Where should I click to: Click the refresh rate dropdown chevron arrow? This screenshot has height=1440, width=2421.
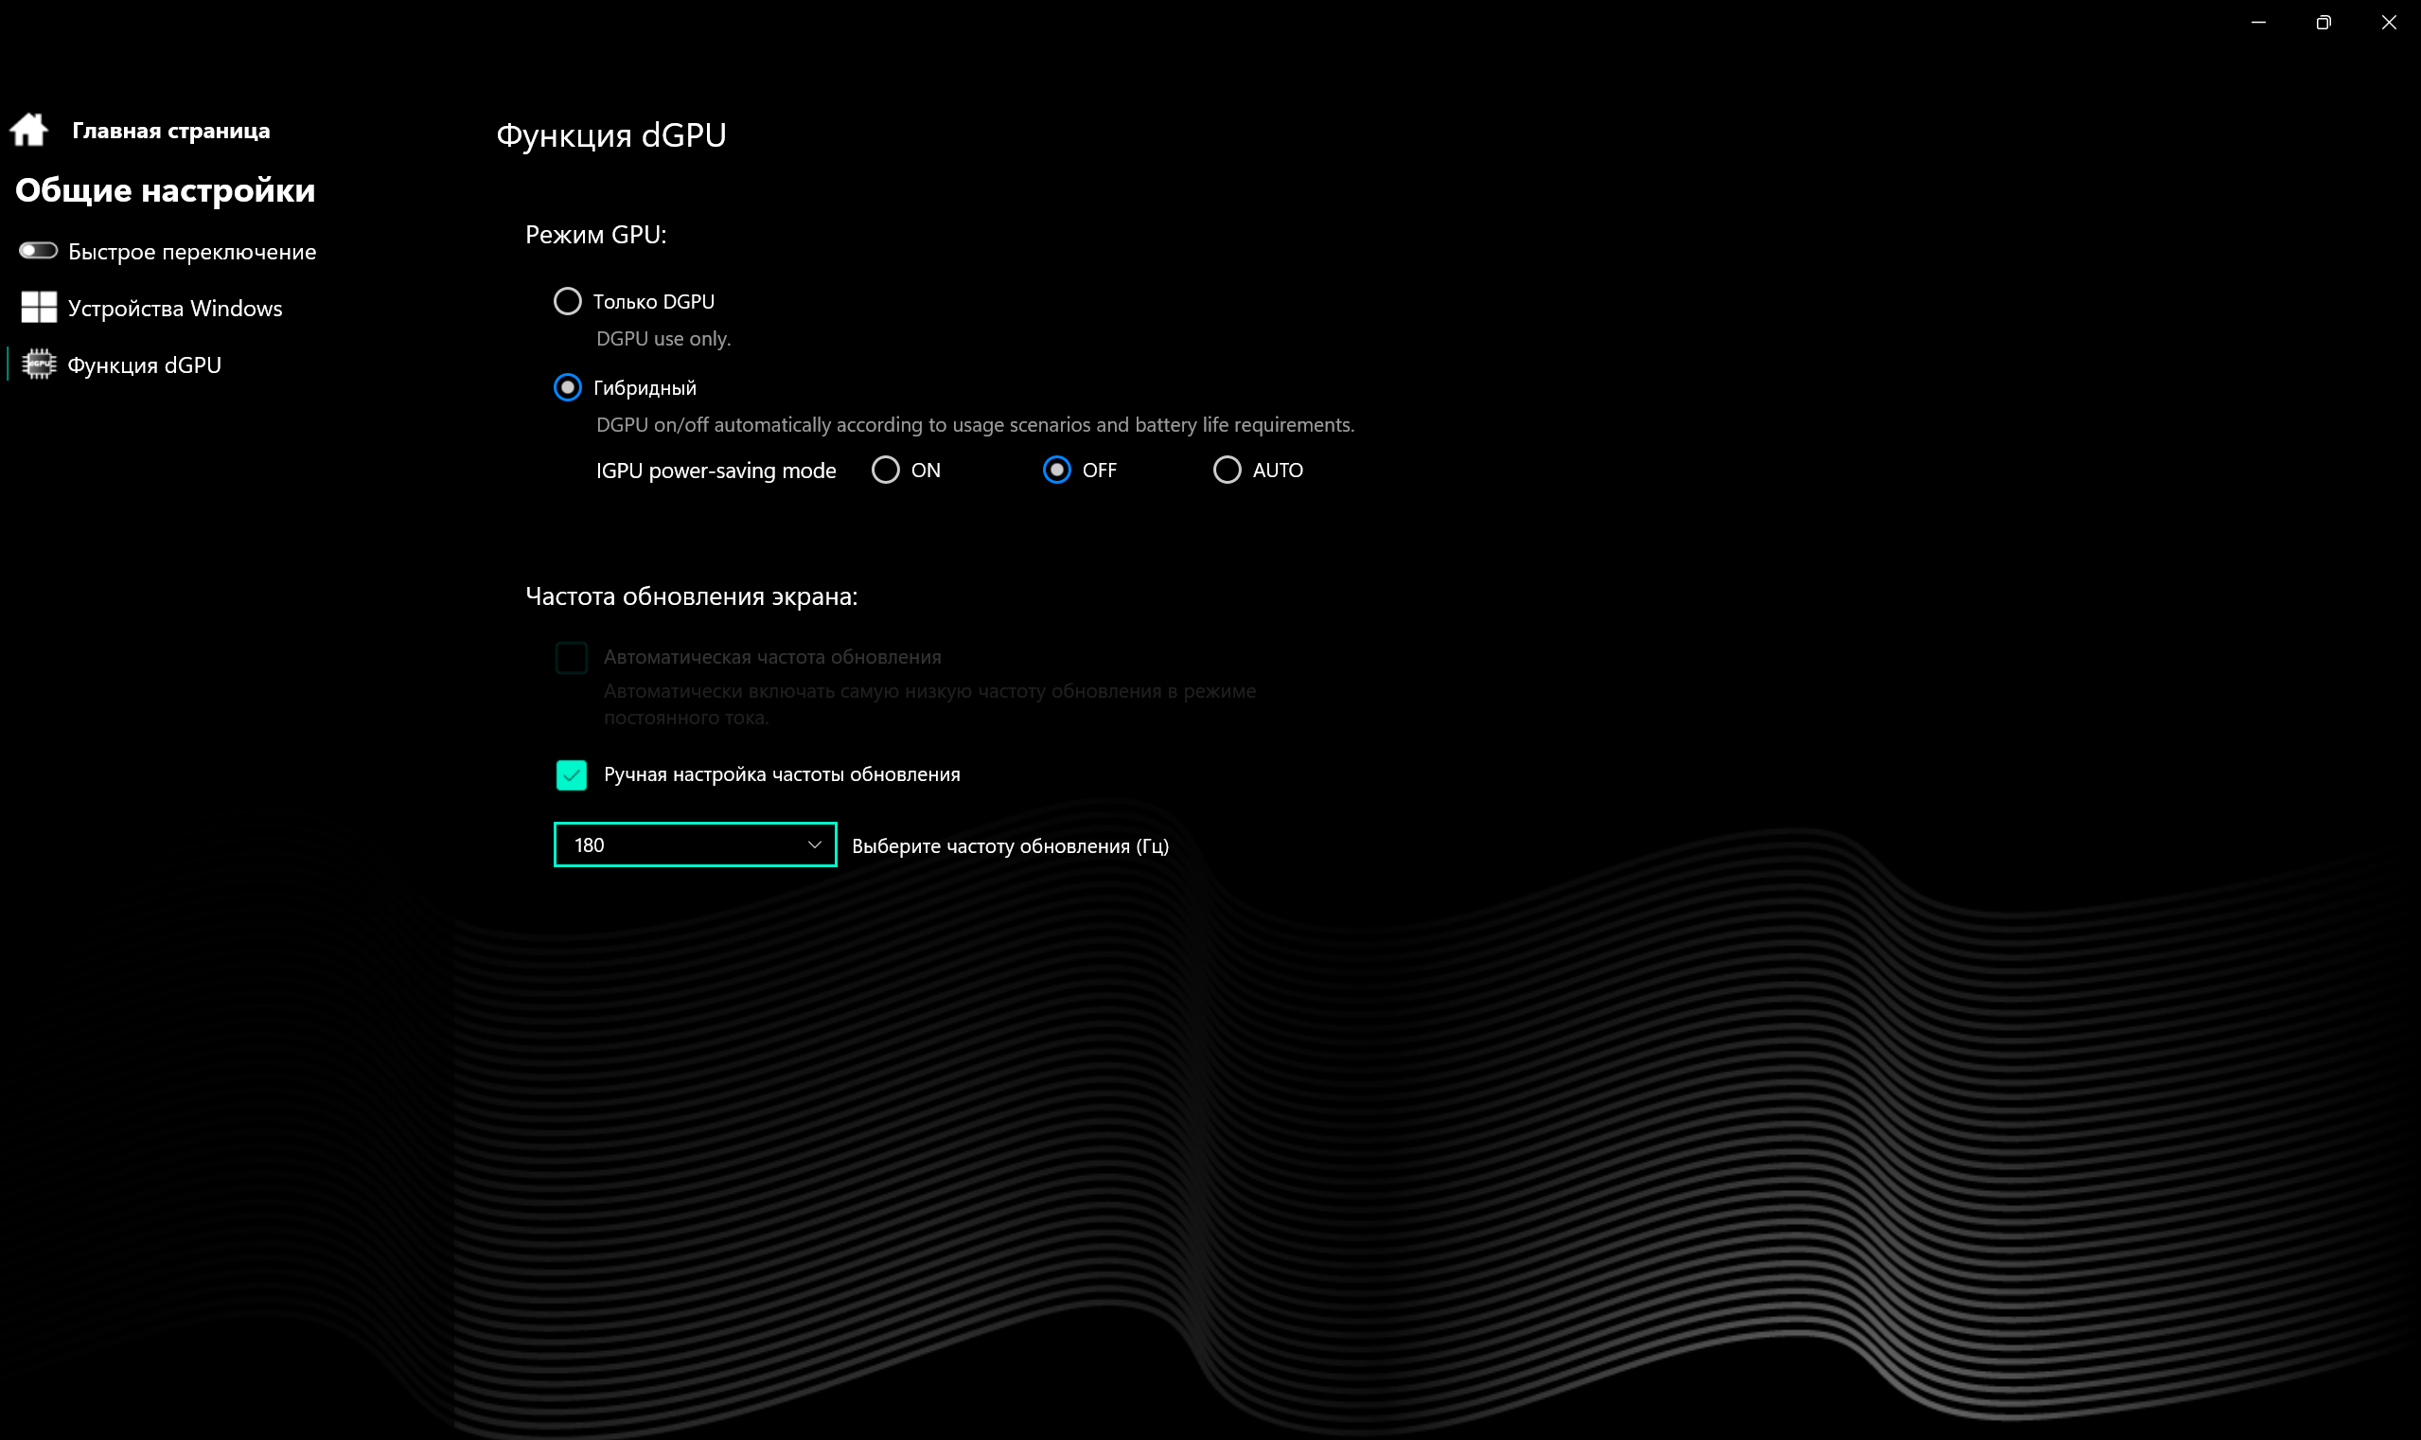pos(814,844)
